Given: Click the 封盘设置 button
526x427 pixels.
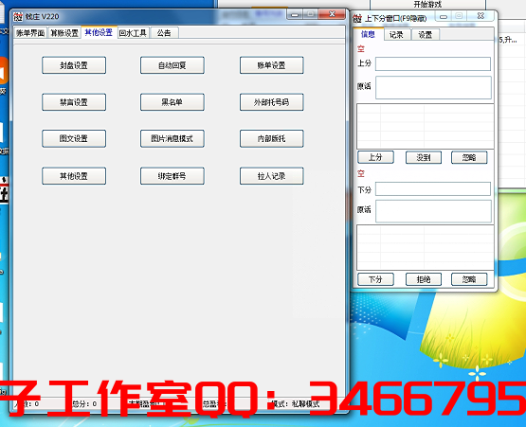Looking at the screenshot, I should tap(74, 65).
